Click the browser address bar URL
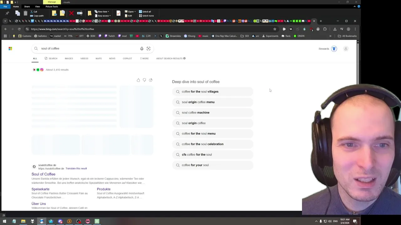 [x=62, y=29]
